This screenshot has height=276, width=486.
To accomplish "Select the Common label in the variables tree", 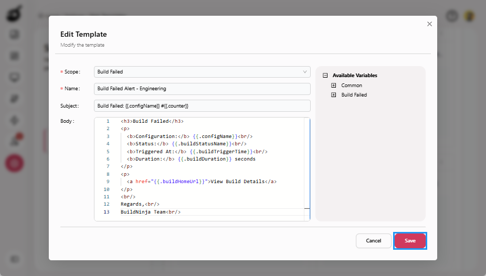I will pos(351,86).
